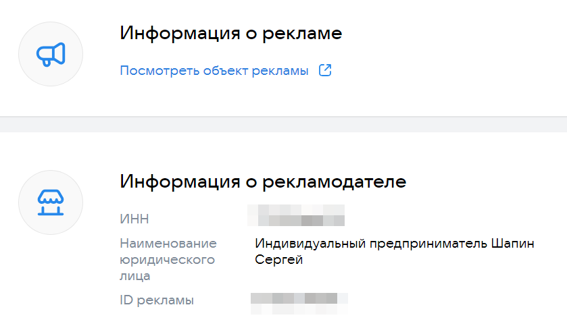The image size is (567, 328).
Task: Click the word "Посмотреть" in the blue link
Action: tap(159, 71)
